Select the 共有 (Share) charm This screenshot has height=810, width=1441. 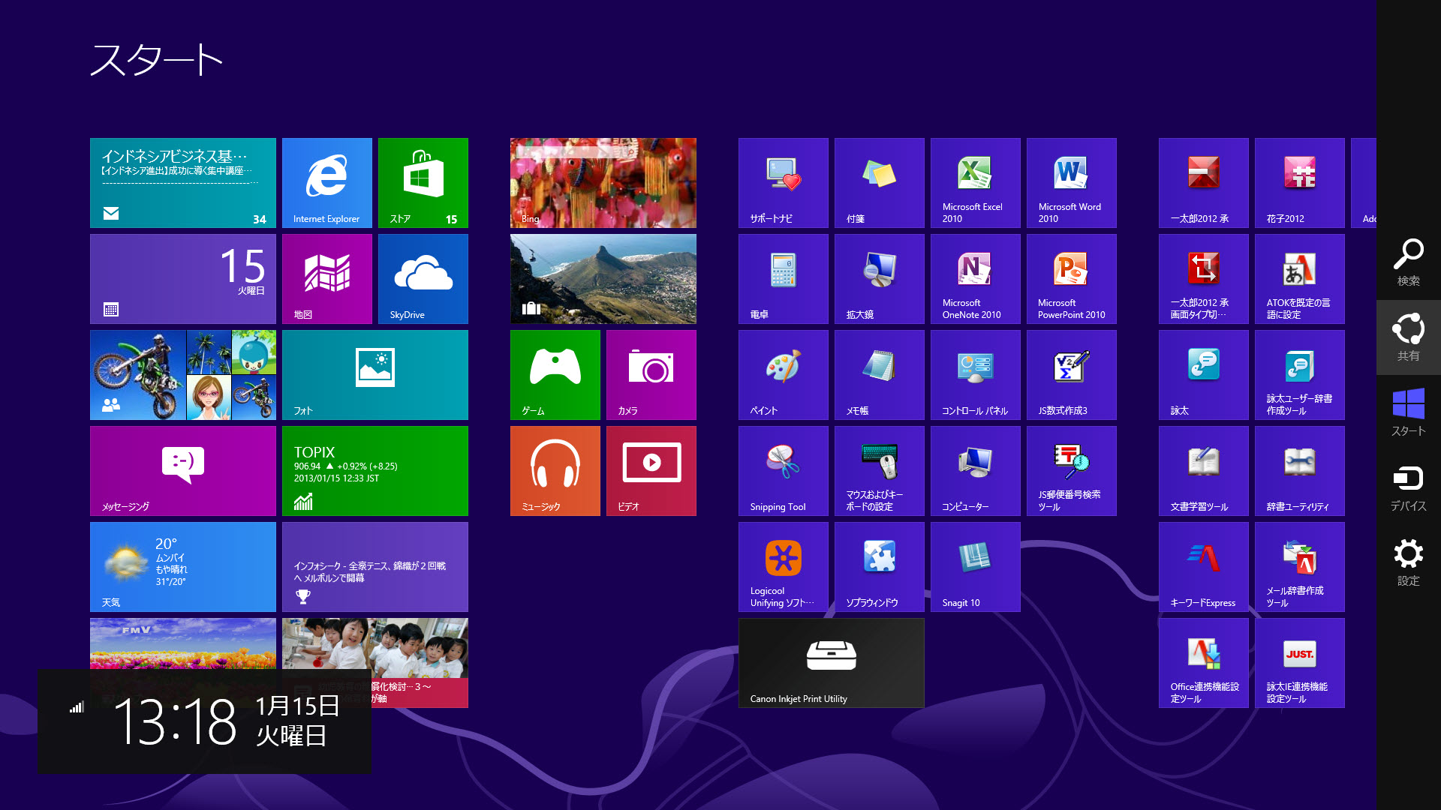click(1408, 337)
